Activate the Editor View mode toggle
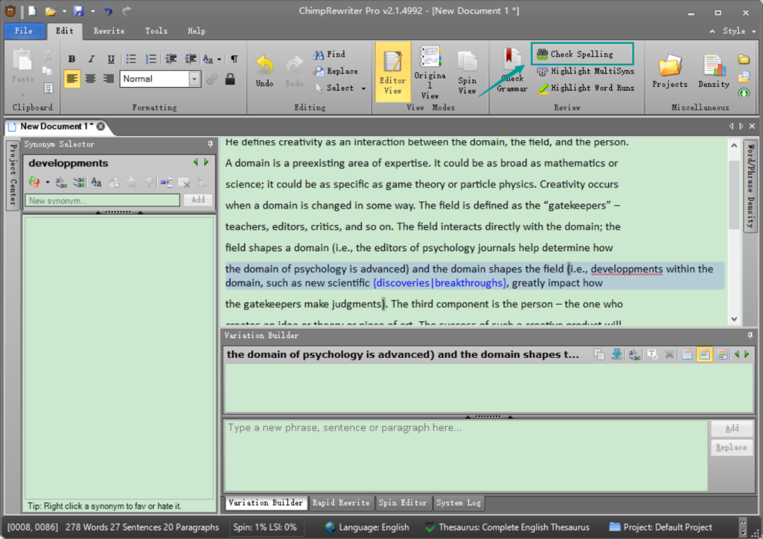 (x=393, y=72)
